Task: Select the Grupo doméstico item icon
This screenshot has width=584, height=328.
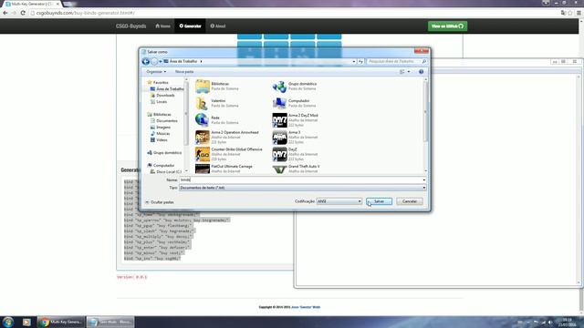Action: click(x=279, y=87)
